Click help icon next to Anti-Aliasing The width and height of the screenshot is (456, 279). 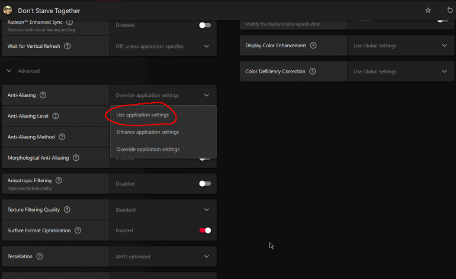pos(43,95)
